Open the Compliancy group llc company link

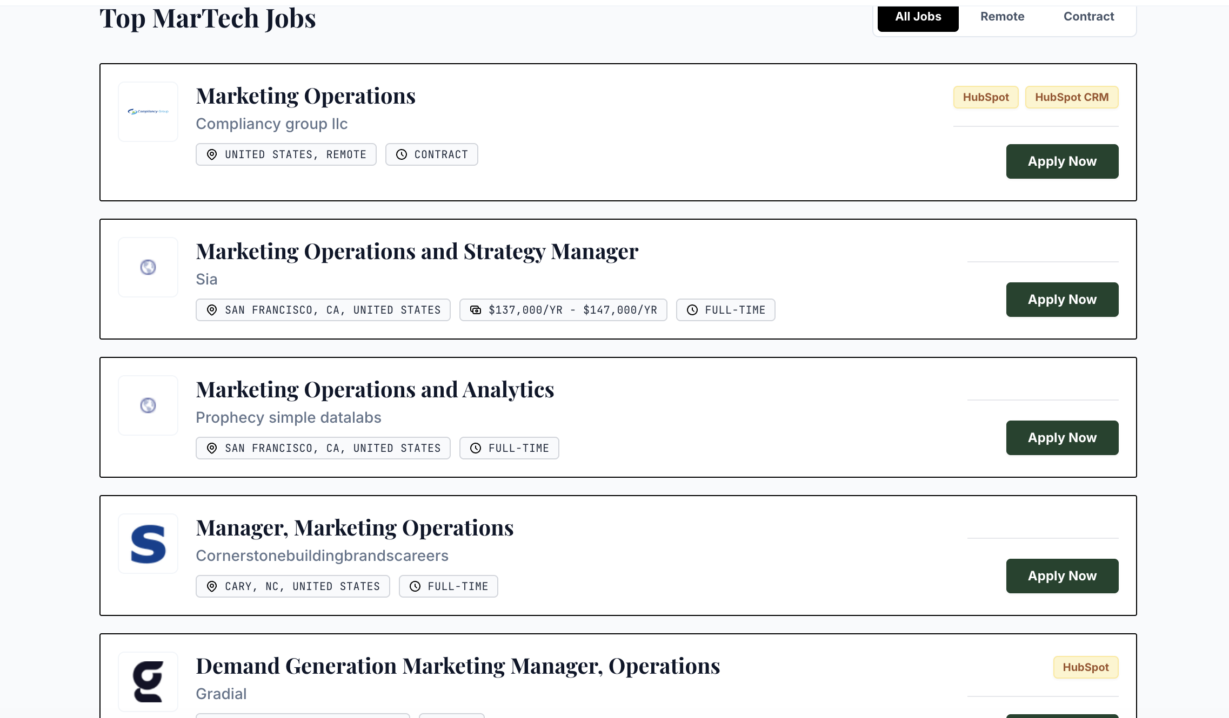click(272, 124)
